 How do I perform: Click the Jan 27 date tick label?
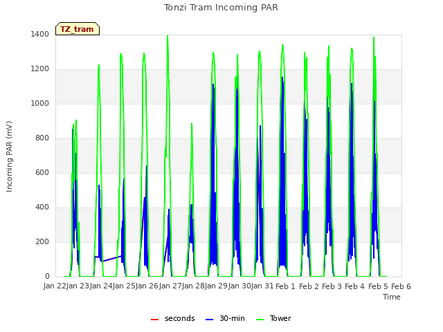point(170,286)
